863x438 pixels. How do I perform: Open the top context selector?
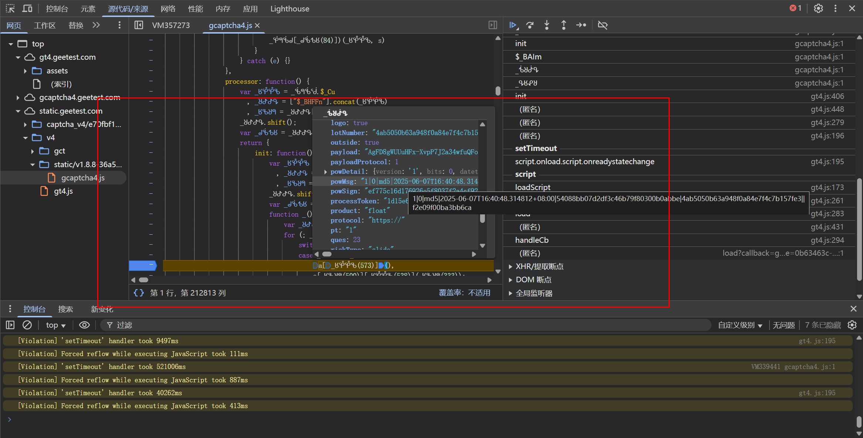[55, 325]
